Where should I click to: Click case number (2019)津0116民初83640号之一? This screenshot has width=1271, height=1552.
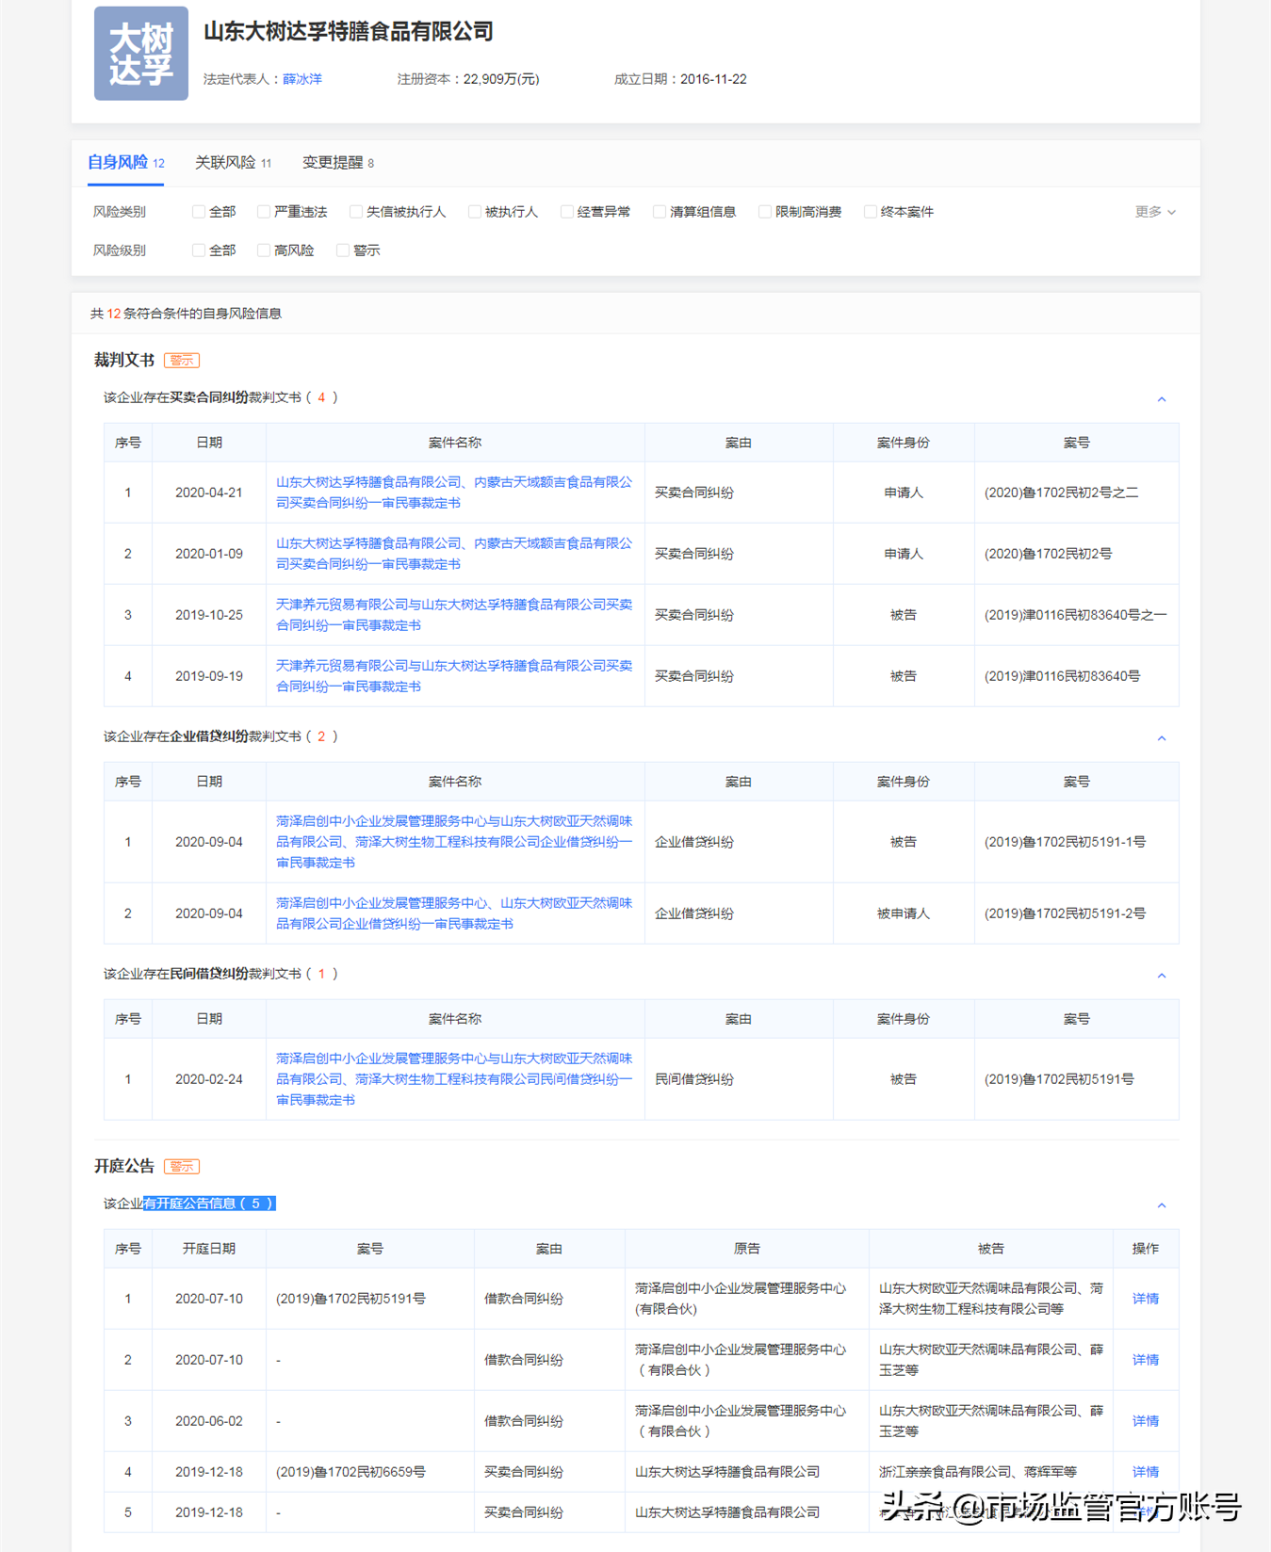[x=1075, y=615]
